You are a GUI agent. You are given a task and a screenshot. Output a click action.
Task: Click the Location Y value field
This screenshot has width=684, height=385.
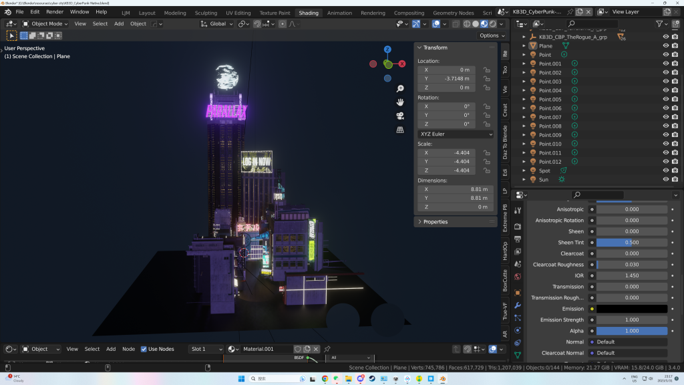446,79
